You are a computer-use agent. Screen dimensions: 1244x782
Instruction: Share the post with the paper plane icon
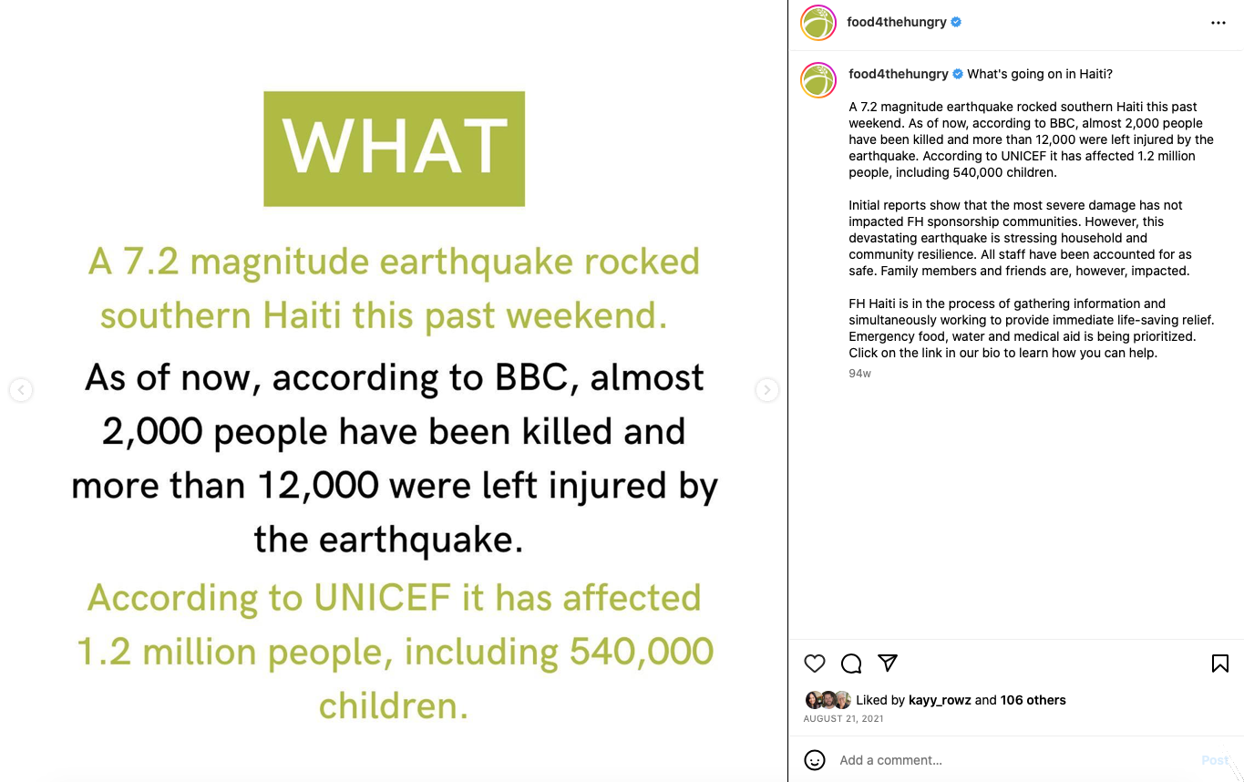[x=888, y=664]
